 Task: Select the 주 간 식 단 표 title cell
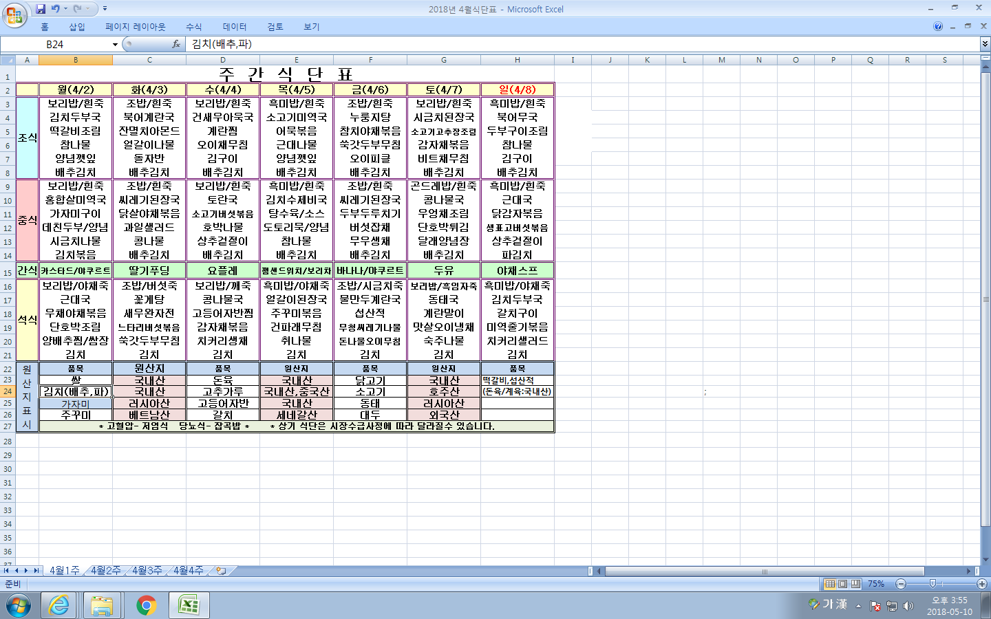click(285, 74)
